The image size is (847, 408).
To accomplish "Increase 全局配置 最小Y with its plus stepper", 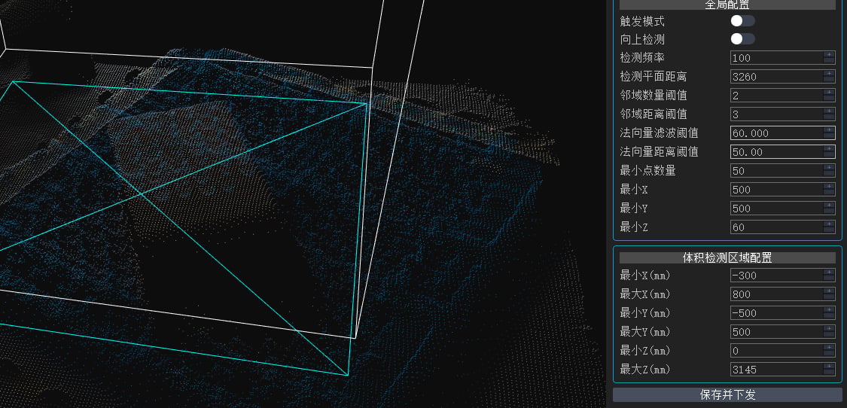I will tap(829, 206).
